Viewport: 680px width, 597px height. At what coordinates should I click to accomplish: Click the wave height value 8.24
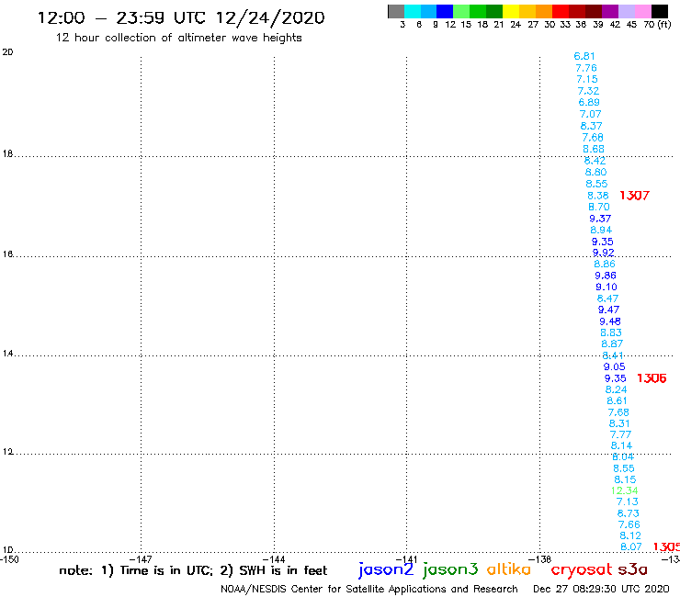[616, 389]
